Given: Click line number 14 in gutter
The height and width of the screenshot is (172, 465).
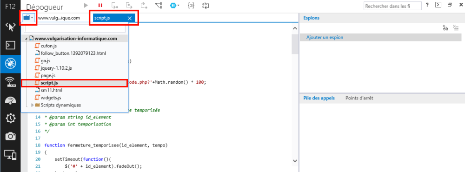Looking at the screenshot, I should (38, 117).
